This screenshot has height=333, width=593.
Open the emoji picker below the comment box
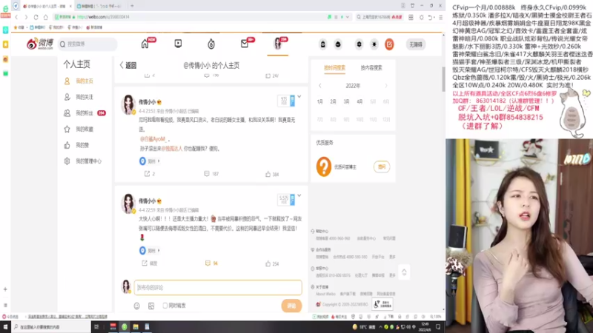[137, 306]
